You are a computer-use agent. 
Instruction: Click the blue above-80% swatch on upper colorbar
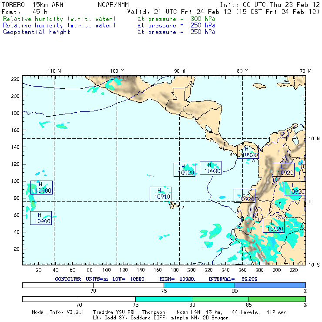[270, 285]
